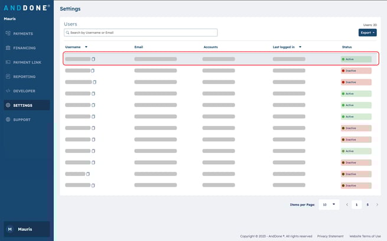This screenshot has width=387, height=241.
Task: Open the Privacy Statement link
Action: (330, 236)
